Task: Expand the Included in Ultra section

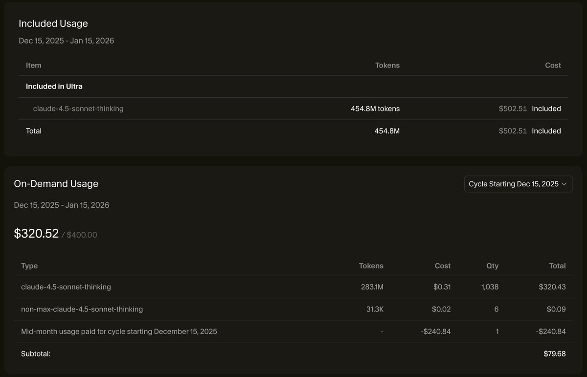Action: 54,86
